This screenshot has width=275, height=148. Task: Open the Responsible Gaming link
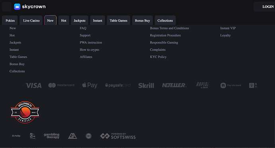coord(164,43)
